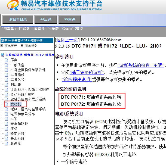Open the 车顶 tree item
Image resolution: width=166 pixels, height=165 pixels.
tap(14, 119)
